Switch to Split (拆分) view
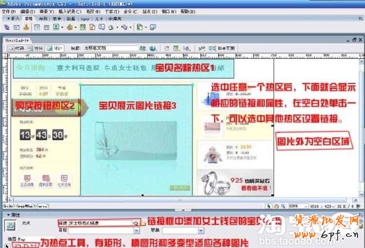The width and height of the screenshot is (365, 248). point(35,48)
